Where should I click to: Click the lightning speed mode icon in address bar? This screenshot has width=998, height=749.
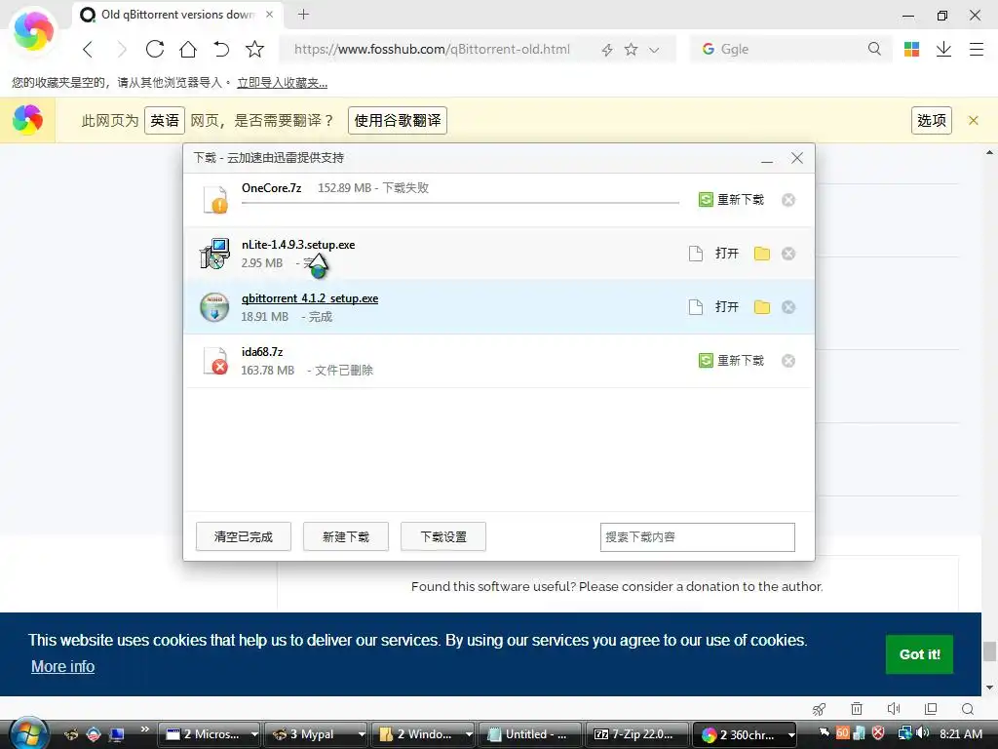pos(607,50)
